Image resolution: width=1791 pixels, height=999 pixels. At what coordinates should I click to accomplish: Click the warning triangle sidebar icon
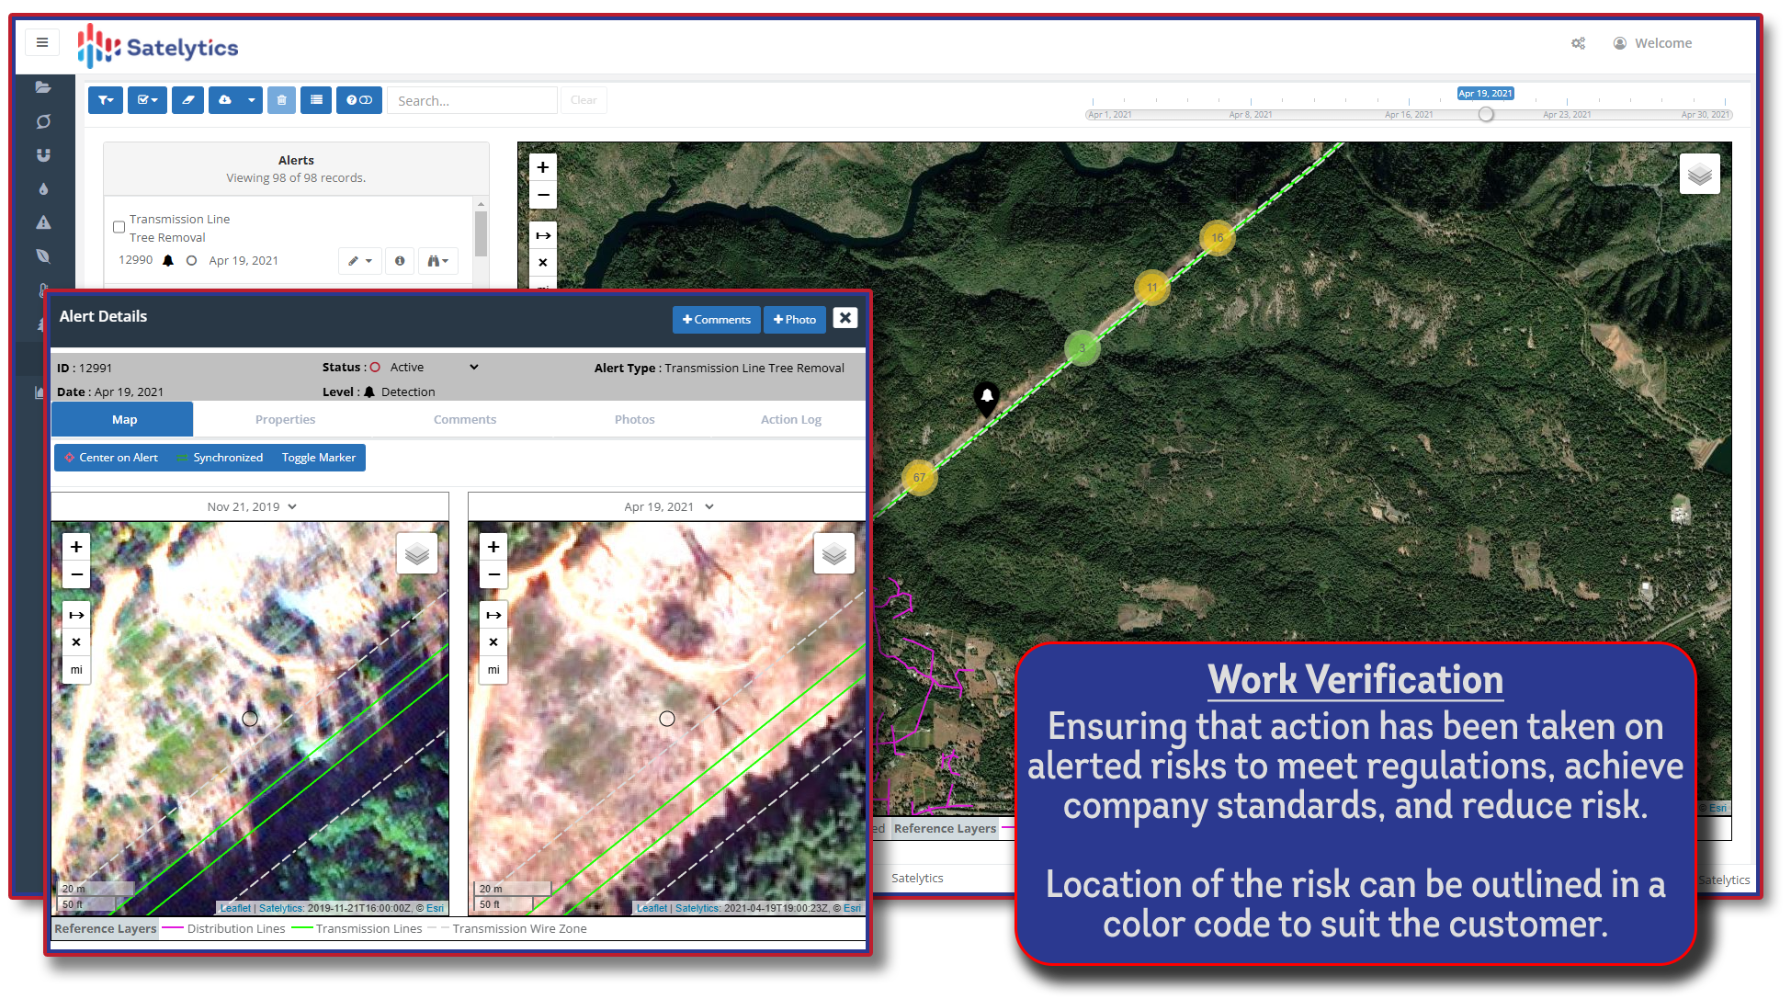point(43,222)
